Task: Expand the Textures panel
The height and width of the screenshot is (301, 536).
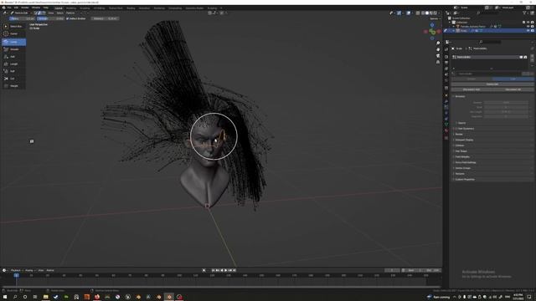Action: (x=460, y=174)
